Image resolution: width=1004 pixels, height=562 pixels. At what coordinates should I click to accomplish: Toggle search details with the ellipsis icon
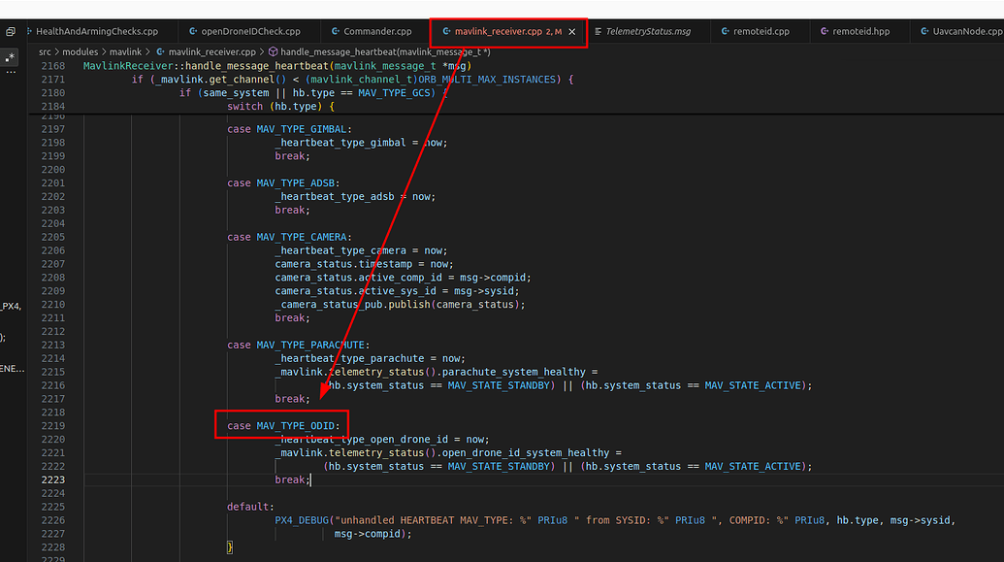click(x=11, y=73)
